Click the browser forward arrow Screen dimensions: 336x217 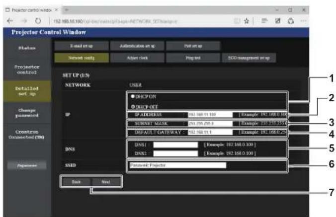[x=24, y=21]
